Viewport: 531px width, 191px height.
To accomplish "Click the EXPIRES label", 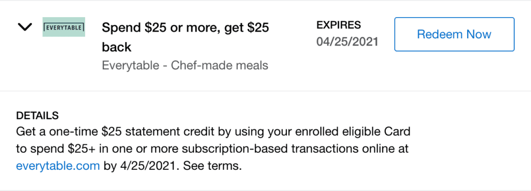I will pyautogui.click(x=339, y=25).
